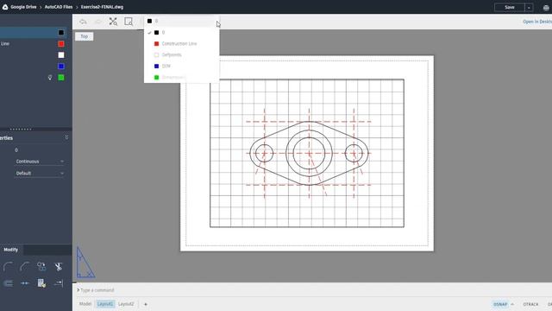Select the Match Properties tool

pyautogui.click(x=41, y=283)
